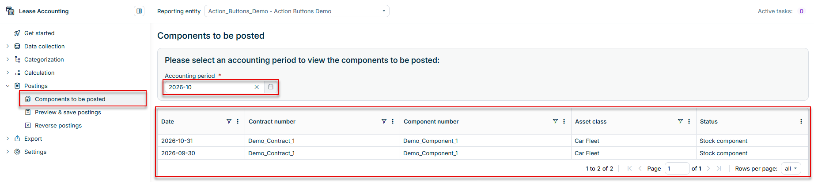The image size is (814, 182).
Task: Expand the Settings tree node
Action: (8, 152)
